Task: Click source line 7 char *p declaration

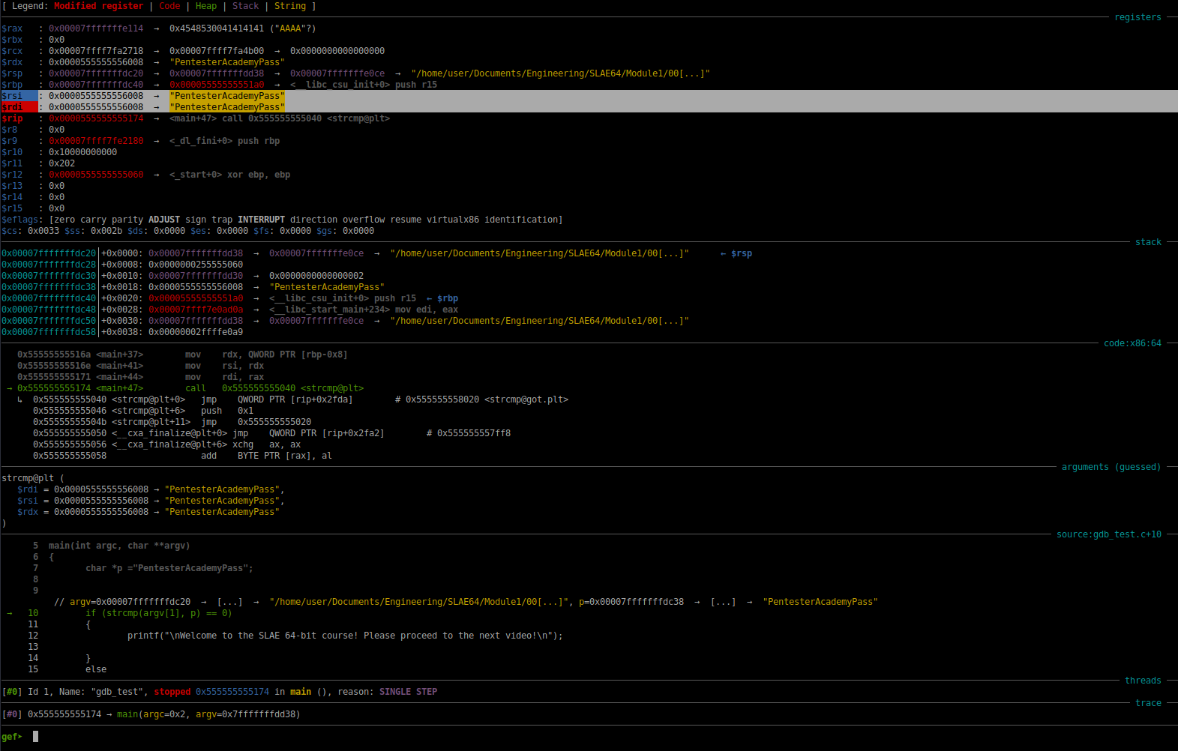Action: click(143, 568)
